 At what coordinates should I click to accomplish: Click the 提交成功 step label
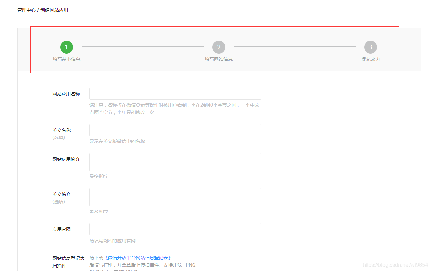370,59
